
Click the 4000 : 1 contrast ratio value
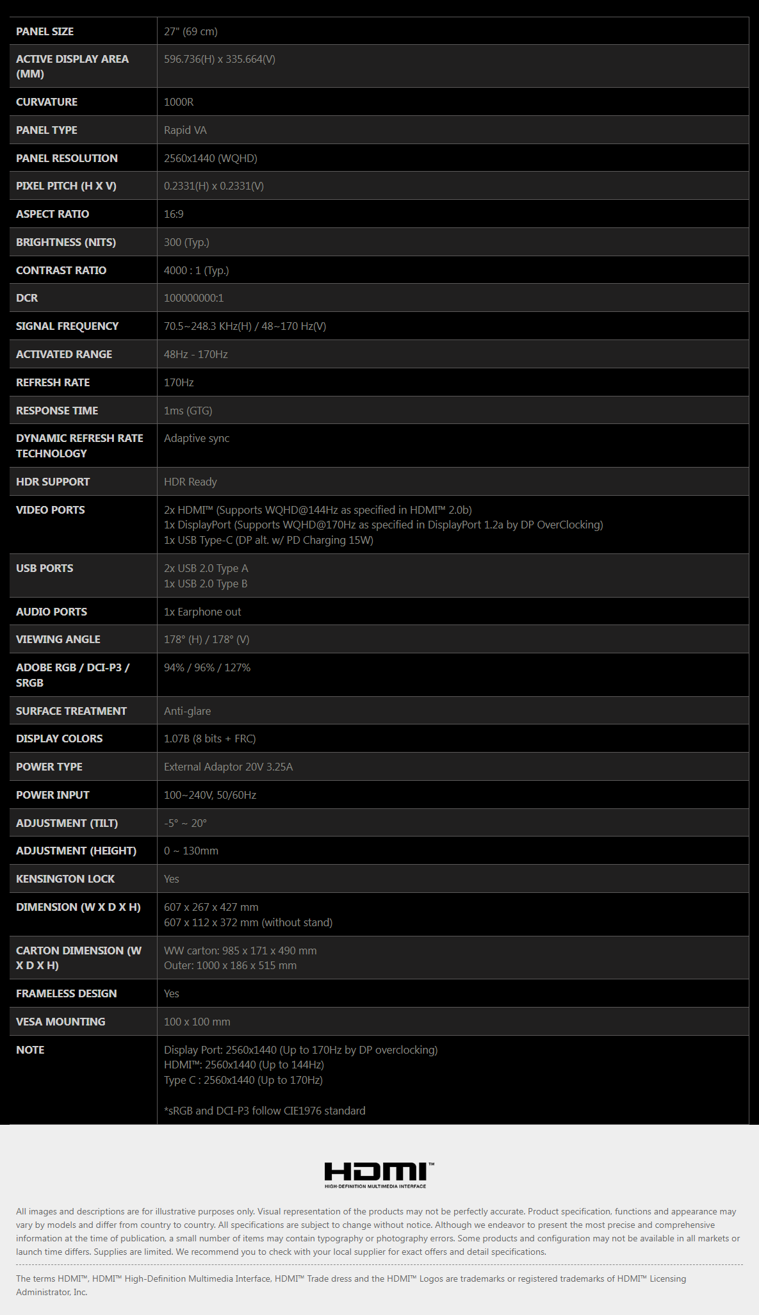pyautogui.click(x=196, y=270)
